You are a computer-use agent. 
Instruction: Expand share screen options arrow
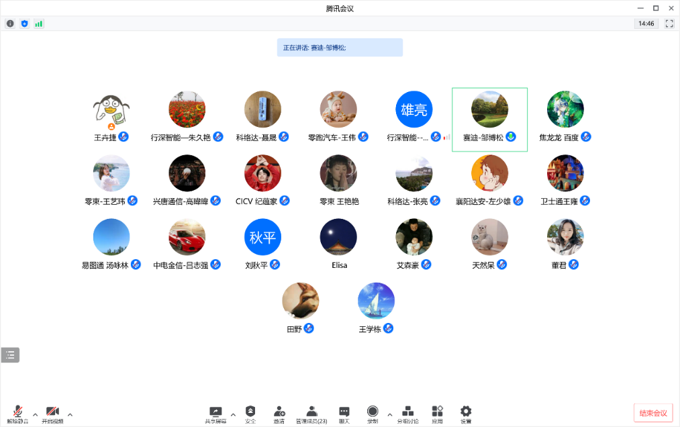tap(233, 415)
